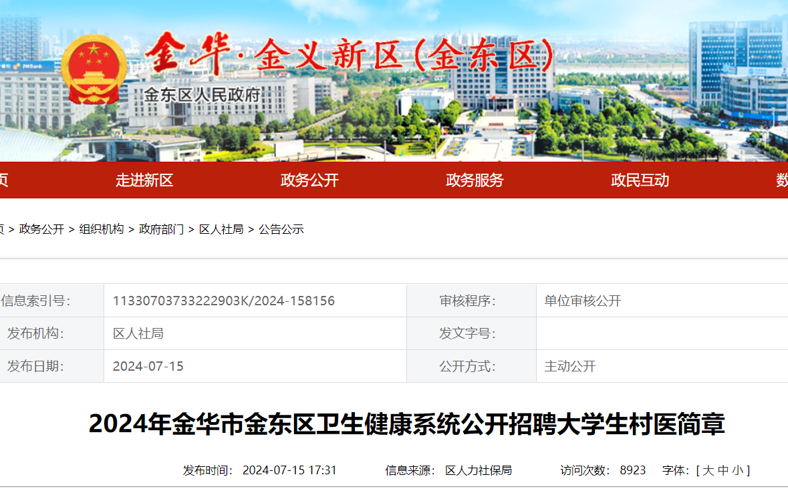This screenshot has height=499, width=788.
Task: Set font size to 小
Action: tap(738, 470)
